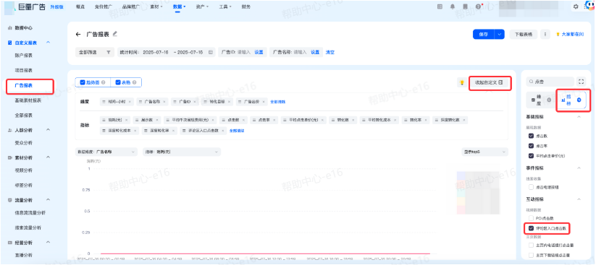Collapse the 基础指标 section
Image resolution: width=596 pixels, height=265 pixels.
coord(579,117)
